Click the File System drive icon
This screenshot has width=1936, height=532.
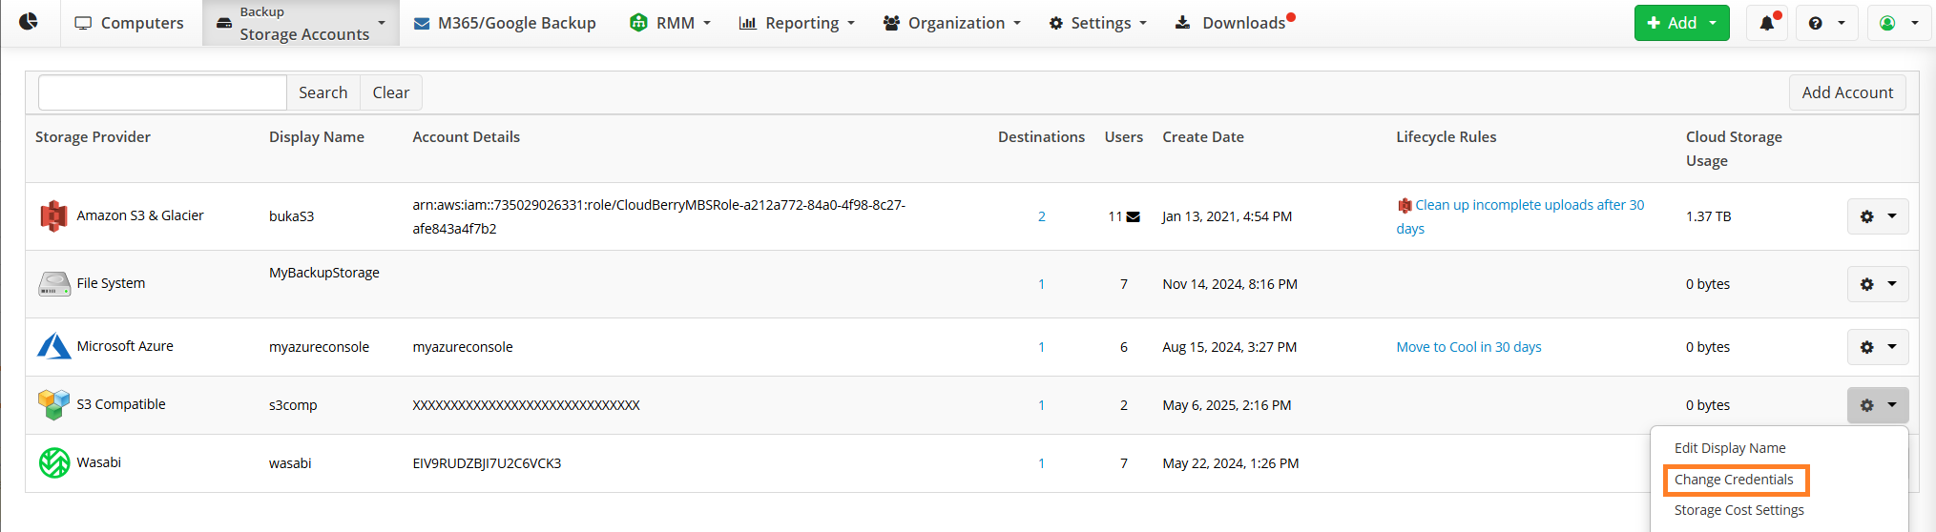pyautogui.click(x=54, y=284)
